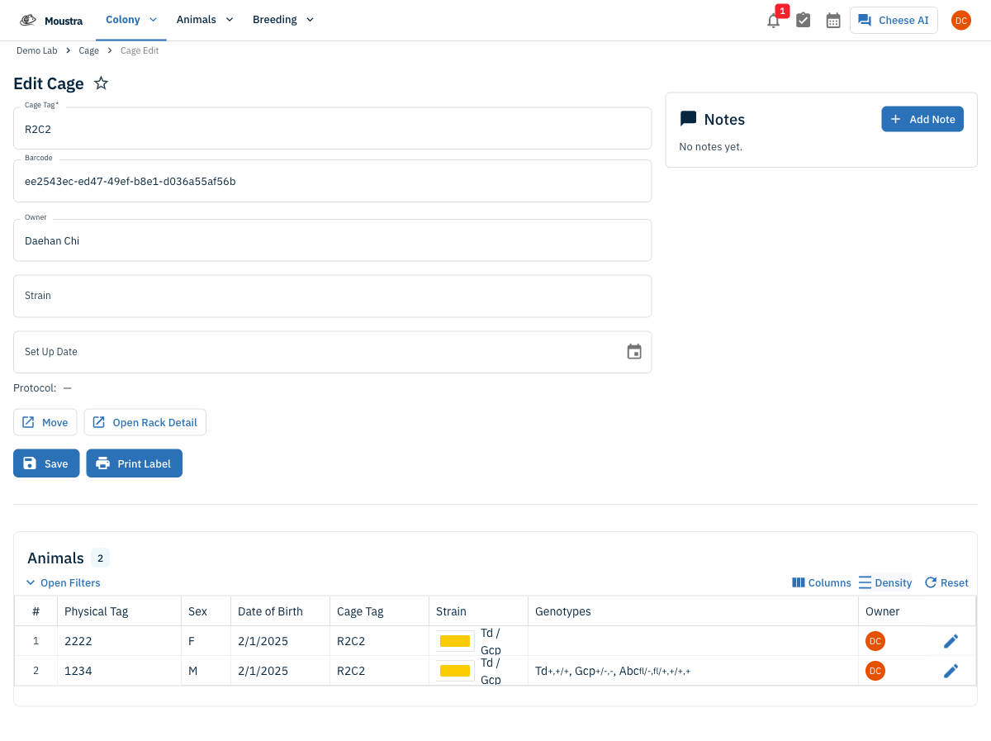Expand the Colony menu
Screen dimensions: 991x741
click(131, 20)
